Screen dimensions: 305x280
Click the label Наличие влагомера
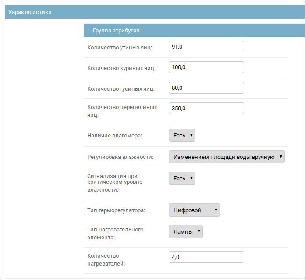[114, 136]
